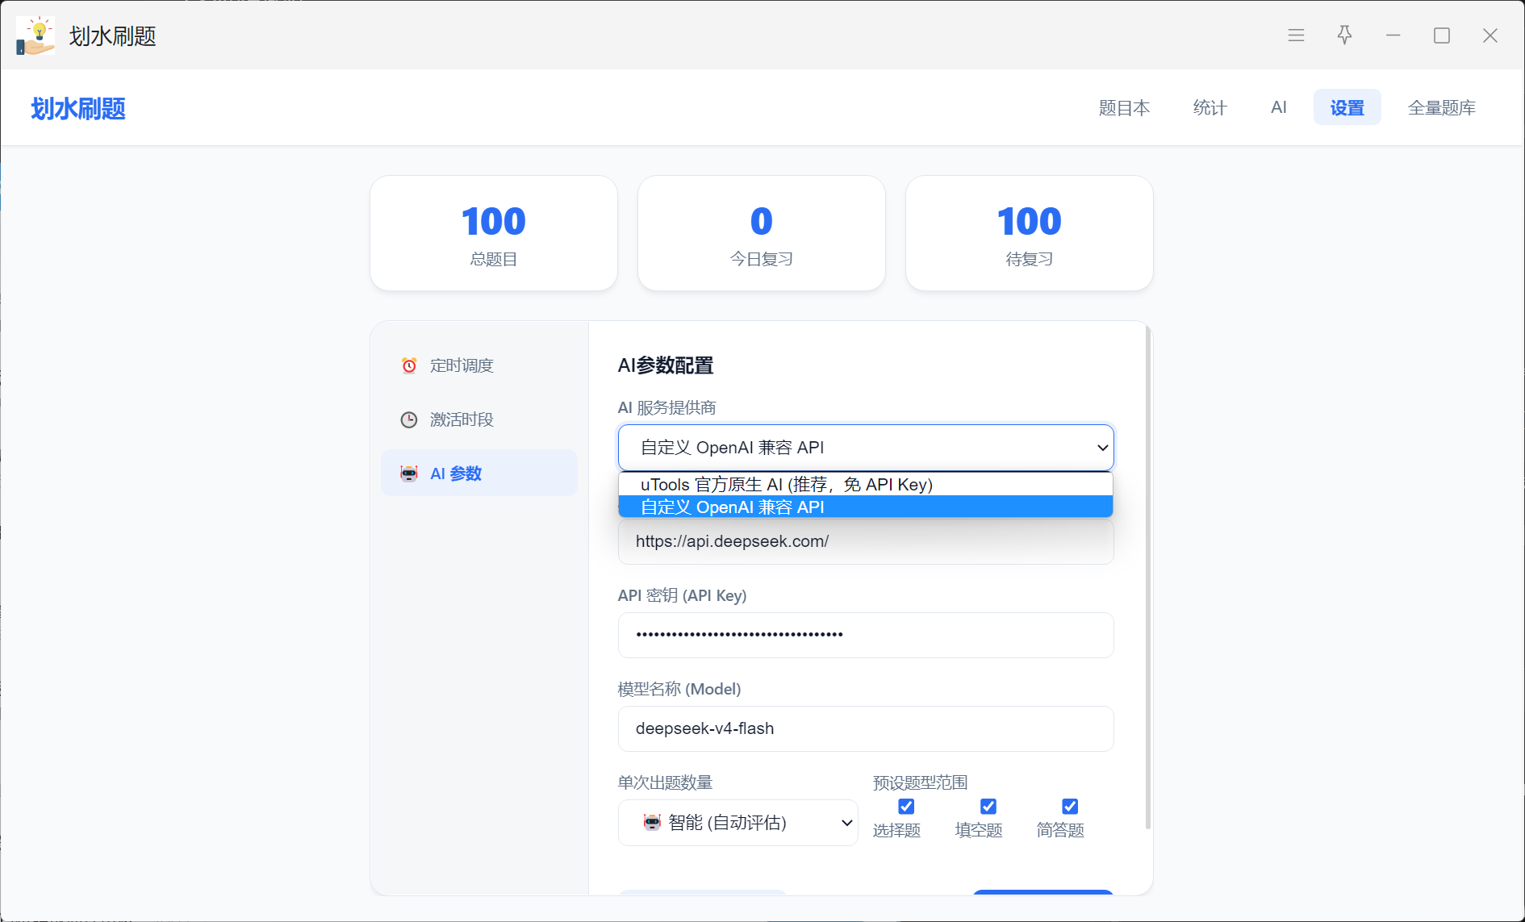Switch to the 题目本 tab
Viewport: 1525px width, 922px height.
point(1124,107)
